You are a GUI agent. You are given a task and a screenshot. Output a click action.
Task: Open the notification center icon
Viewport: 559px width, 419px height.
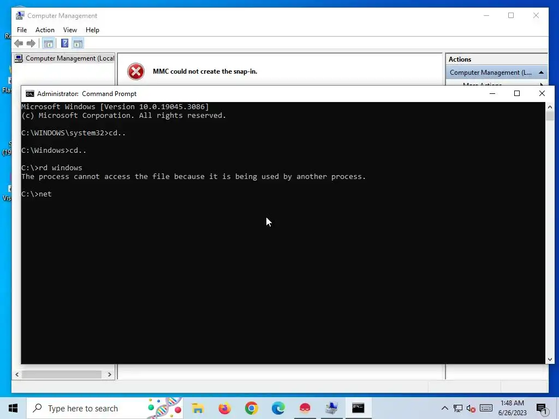542,409
